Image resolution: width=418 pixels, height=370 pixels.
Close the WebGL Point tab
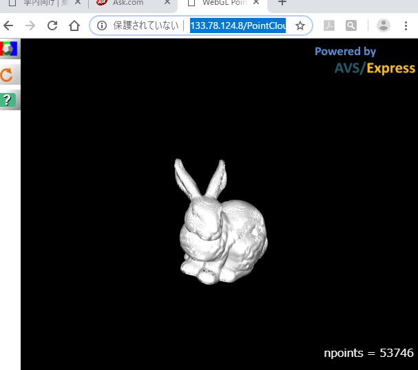click(256, 2)
